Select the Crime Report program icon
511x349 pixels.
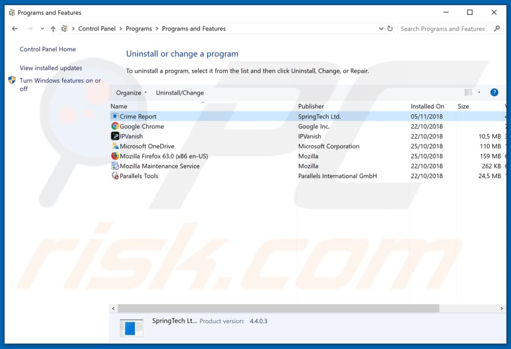(114, 116)
